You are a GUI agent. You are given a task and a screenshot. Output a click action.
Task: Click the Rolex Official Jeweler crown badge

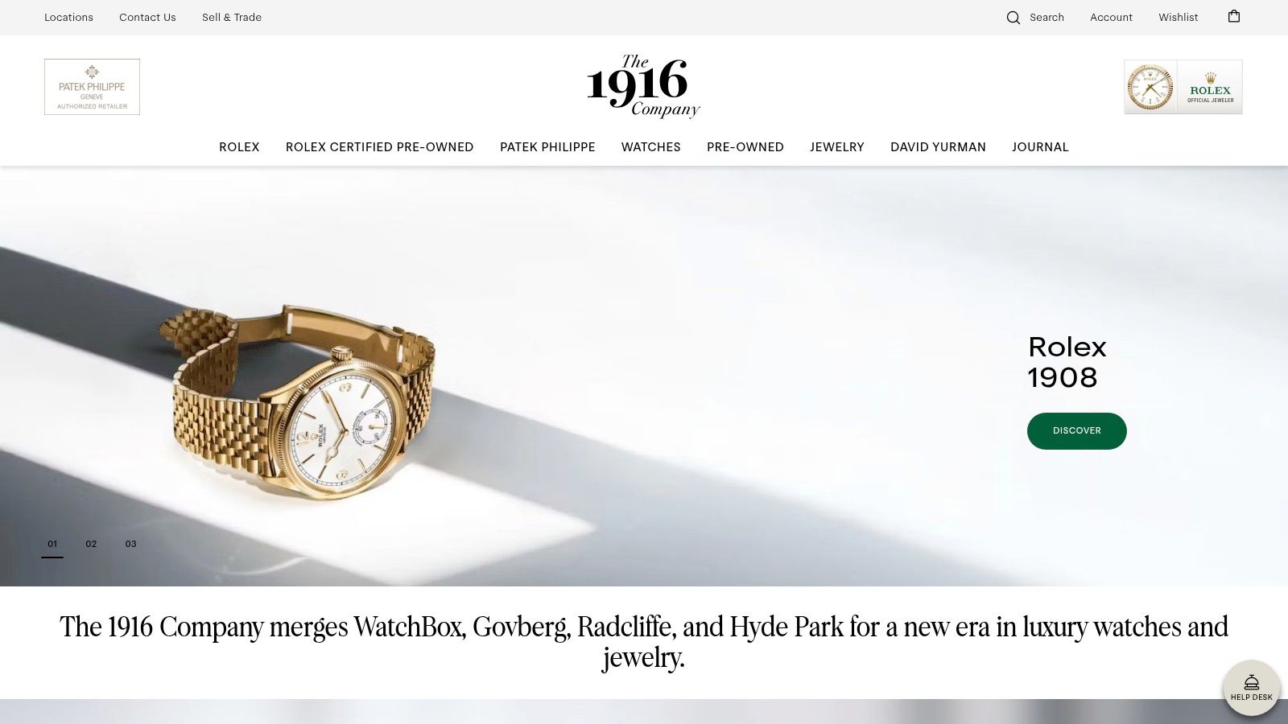(x=1210, y=87)
